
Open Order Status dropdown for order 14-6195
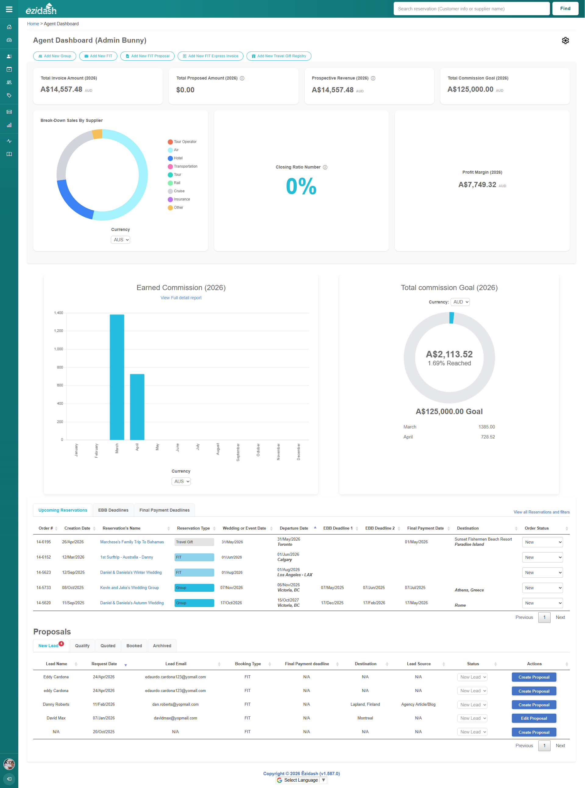click(x=542, y=542)
